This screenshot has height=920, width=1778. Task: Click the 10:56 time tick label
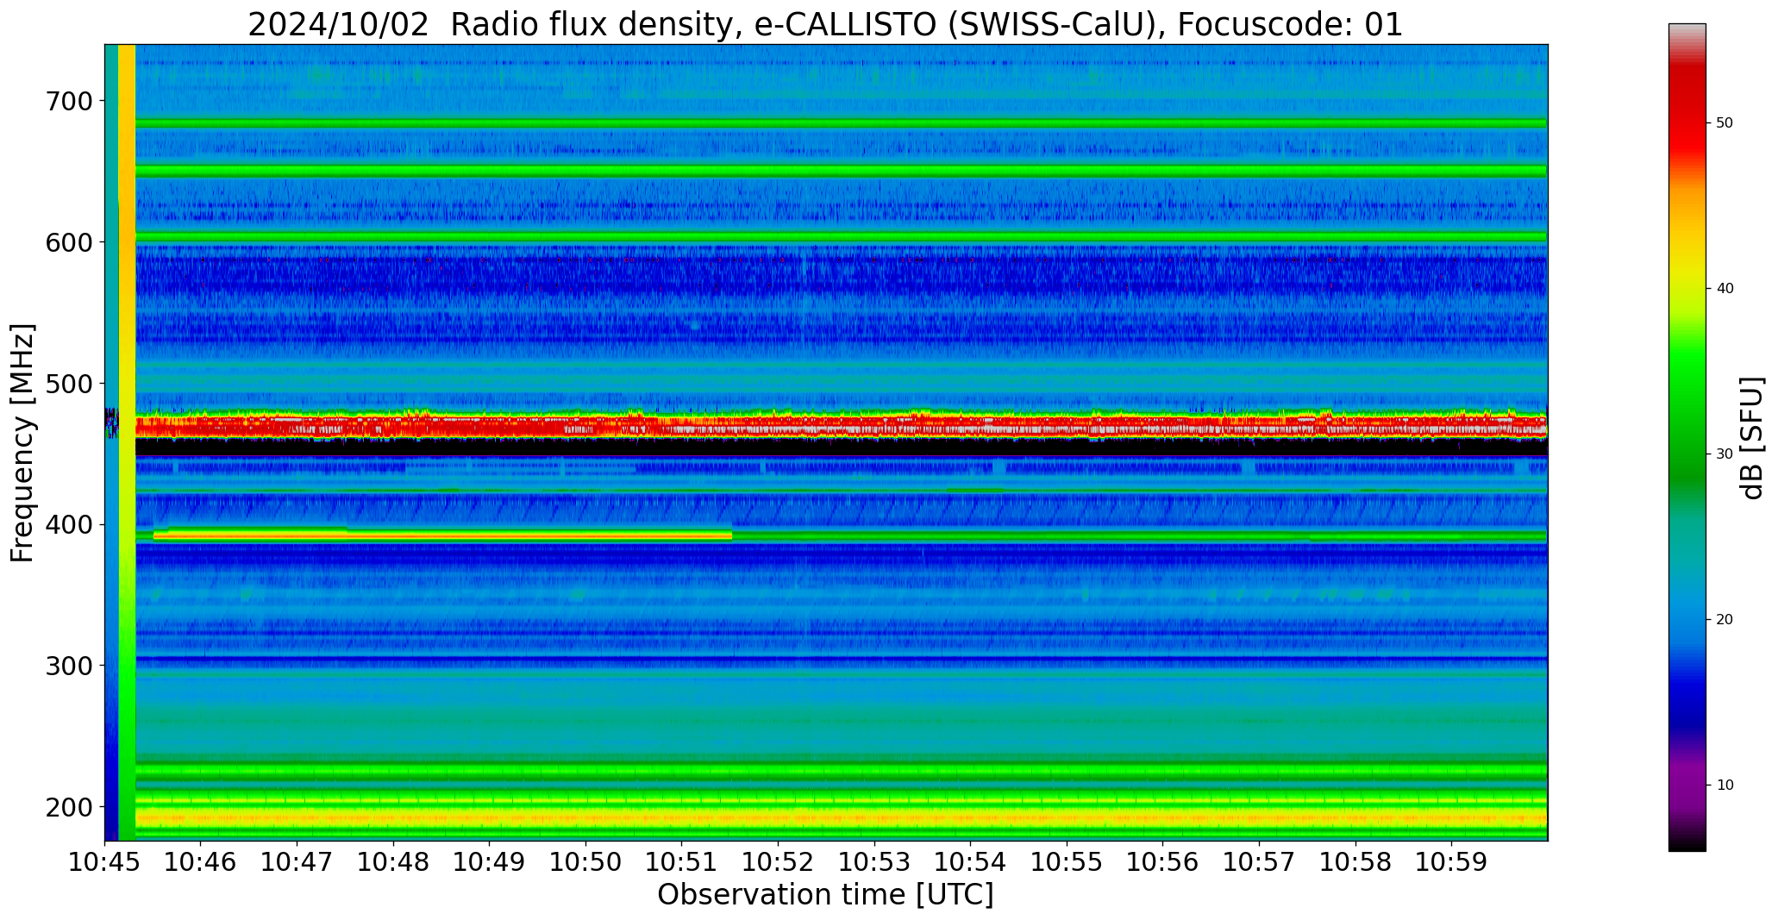coord(1163,862)
